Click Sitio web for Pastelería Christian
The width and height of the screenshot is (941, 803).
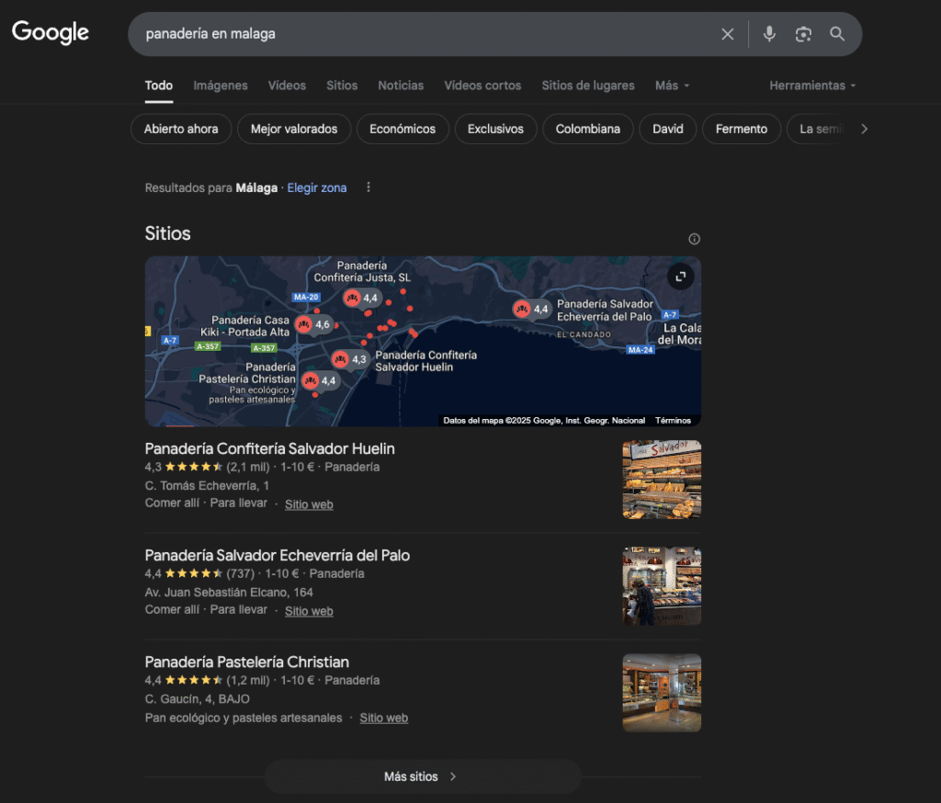(x=384, y=718)
